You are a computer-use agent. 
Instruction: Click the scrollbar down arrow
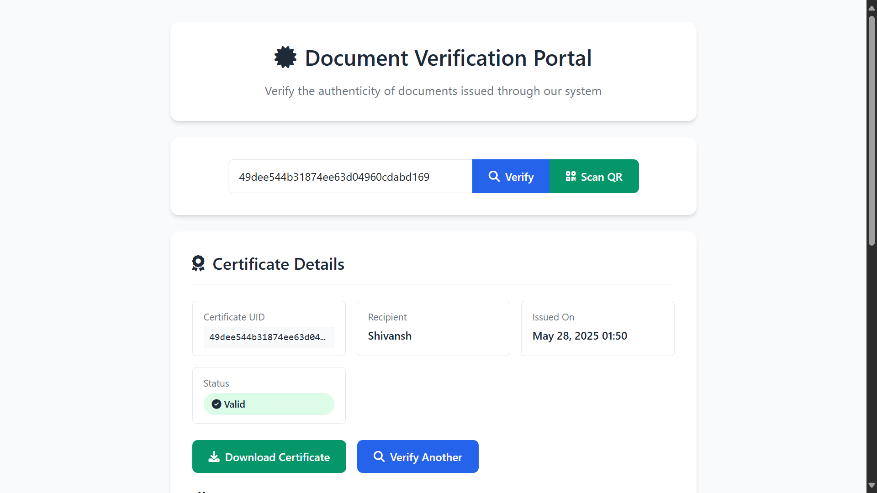(872, 485)
